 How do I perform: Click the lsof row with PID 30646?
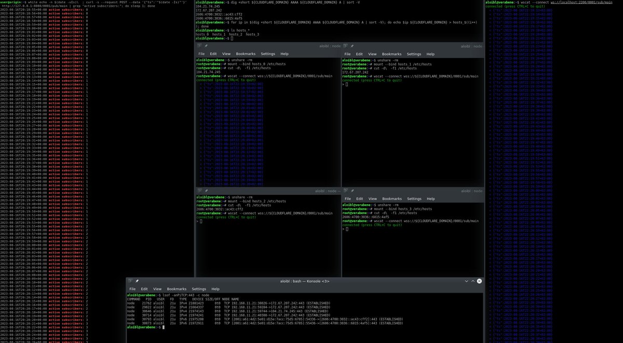(x=228, y=310)
